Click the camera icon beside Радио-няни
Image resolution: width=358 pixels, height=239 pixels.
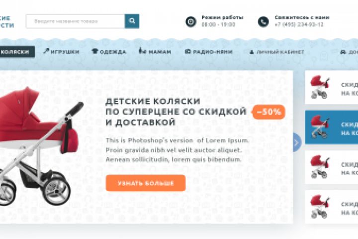pyautogui.click(x=187, y=51)
